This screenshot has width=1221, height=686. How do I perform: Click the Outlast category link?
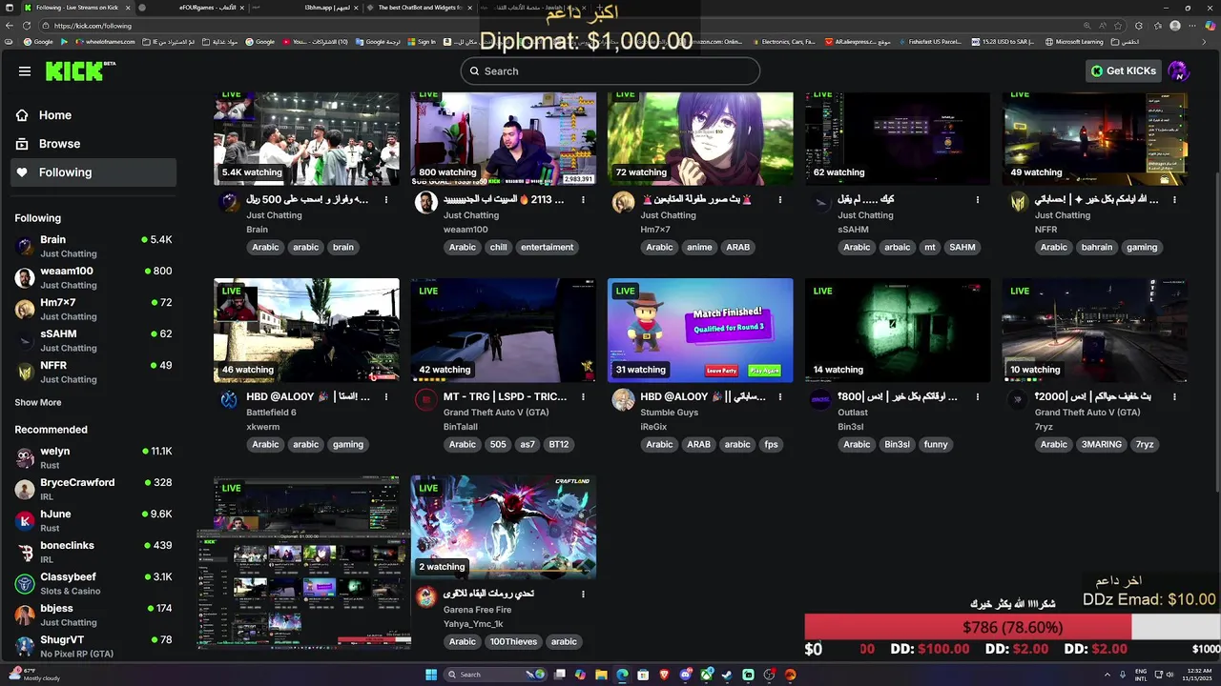tap(853, 413)
